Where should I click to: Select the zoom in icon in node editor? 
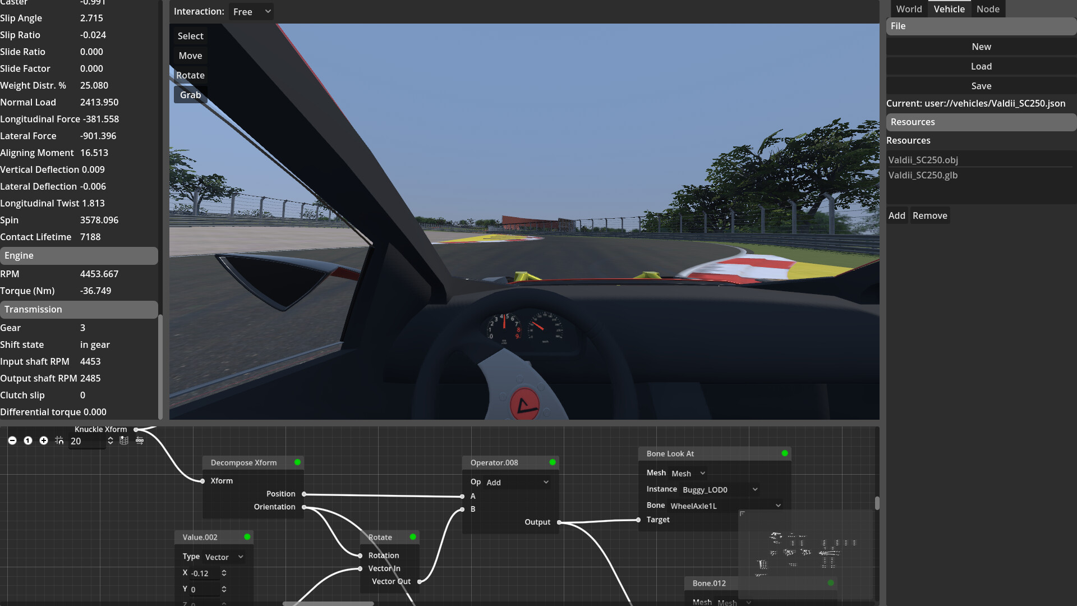pos(43,440)
